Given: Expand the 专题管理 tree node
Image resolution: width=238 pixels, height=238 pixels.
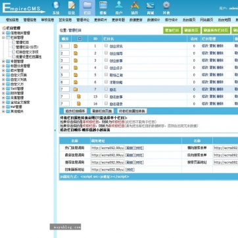Looking at the screenshot, I should (x=3, y=61).
